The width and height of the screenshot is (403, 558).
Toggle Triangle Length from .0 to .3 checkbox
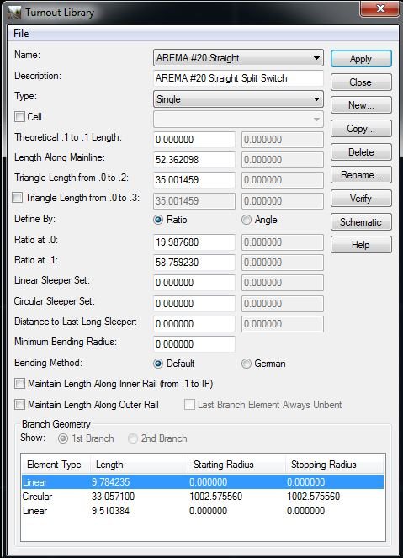coord(17,198)
